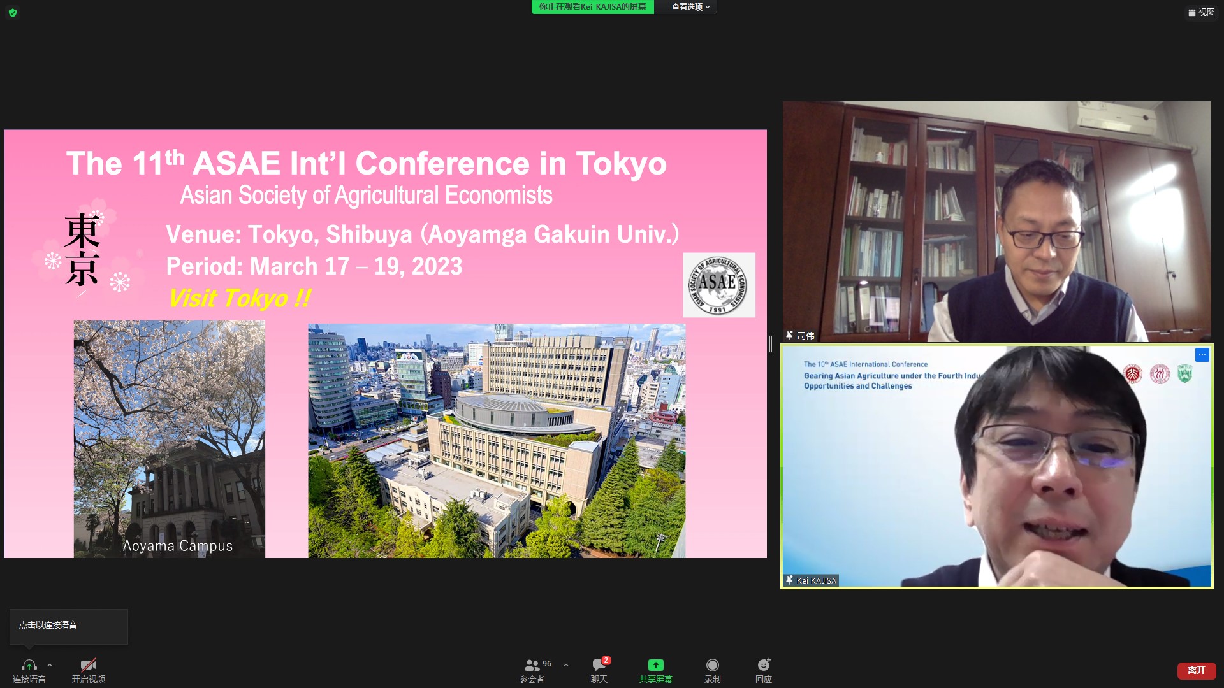This screenshot has width=1224, height=688.
Task: Start recording with the 录制 button
Action: (713, 671)
